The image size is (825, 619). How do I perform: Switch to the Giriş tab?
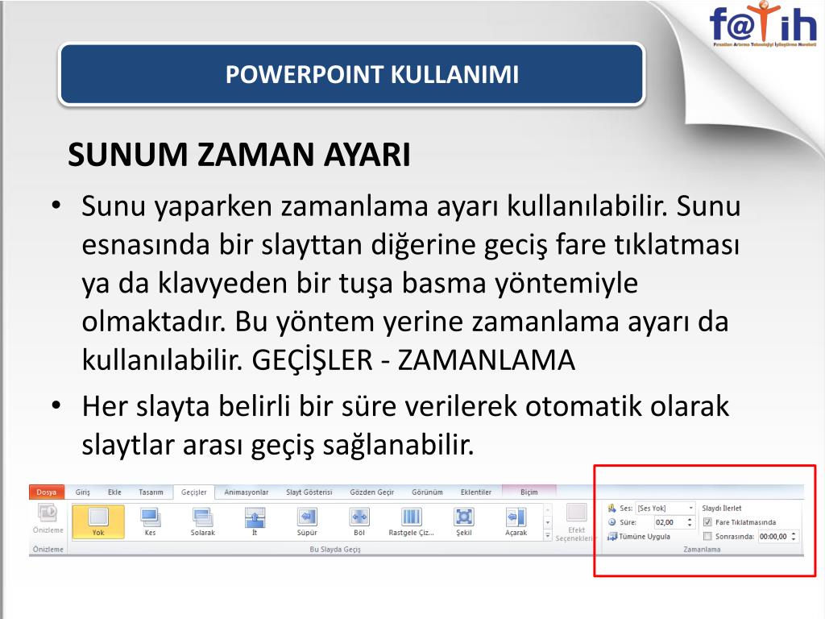(83, 492)
